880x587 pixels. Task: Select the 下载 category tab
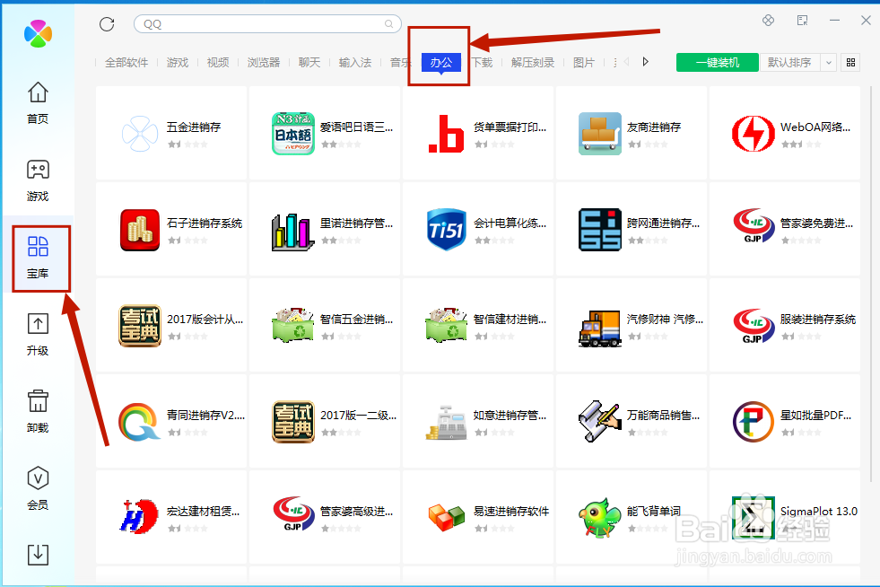pyautogui.click(x=482, y=62)
